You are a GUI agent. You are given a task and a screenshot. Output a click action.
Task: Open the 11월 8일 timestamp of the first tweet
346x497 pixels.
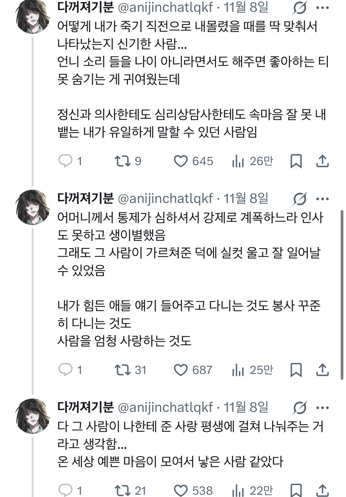click(247, 7)
